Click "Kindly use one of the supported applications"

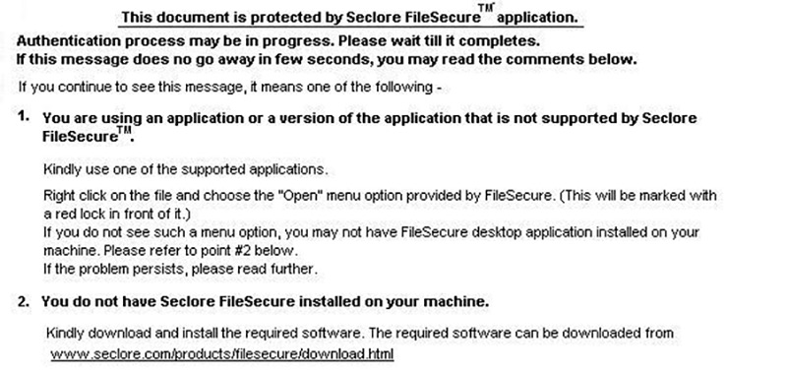(x=186, y=169)
